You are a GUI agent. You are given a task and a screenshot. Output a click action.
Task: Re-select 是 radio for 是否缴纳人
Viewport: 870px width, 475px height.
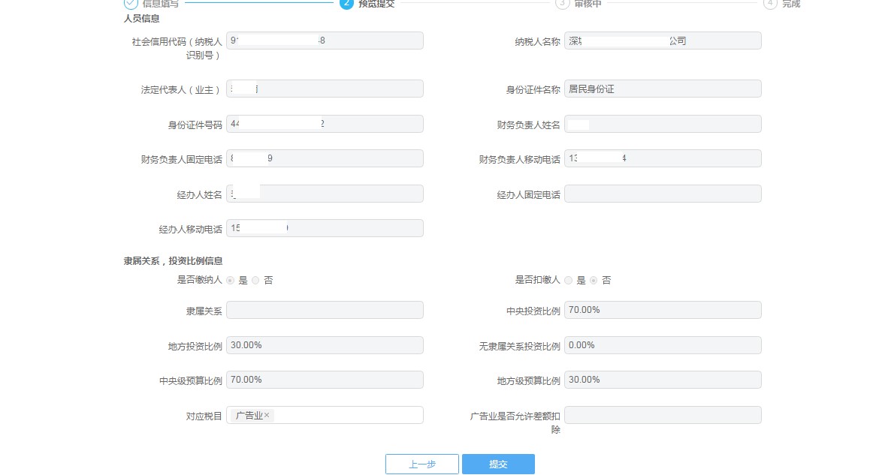point(231,280)
